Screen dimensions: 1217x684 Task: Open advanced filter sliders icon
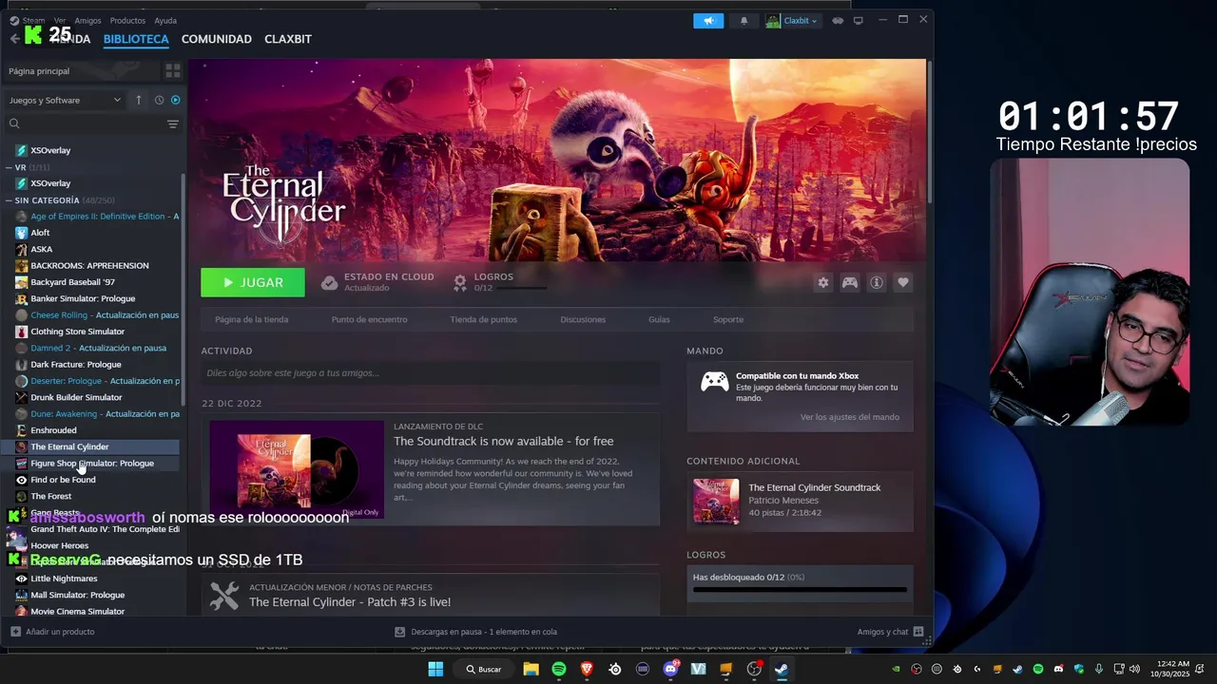click(173, 123)
